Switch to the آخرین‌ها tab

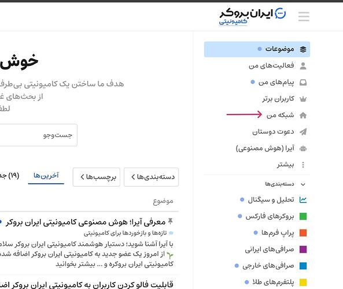46,176
